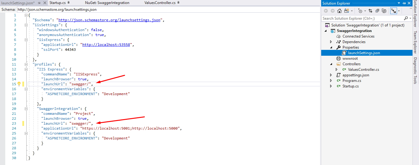The width and height of the screenshot is (419, 165).
Task: Click the Schema URL input field
Action: [168, 10]
